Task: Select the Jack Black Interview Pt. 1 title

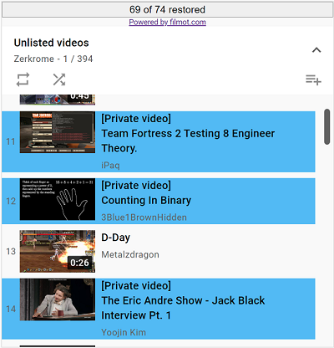Action: click(183, 308)
